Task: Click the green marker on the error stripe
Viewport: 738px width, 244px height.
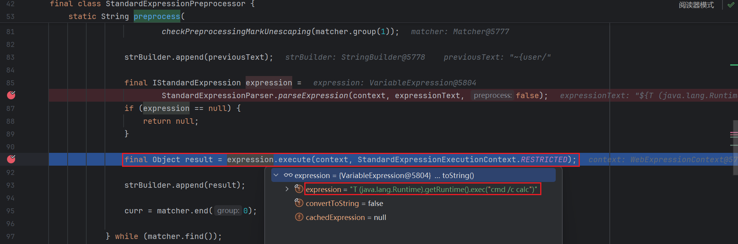Action: tap(733, 65)
